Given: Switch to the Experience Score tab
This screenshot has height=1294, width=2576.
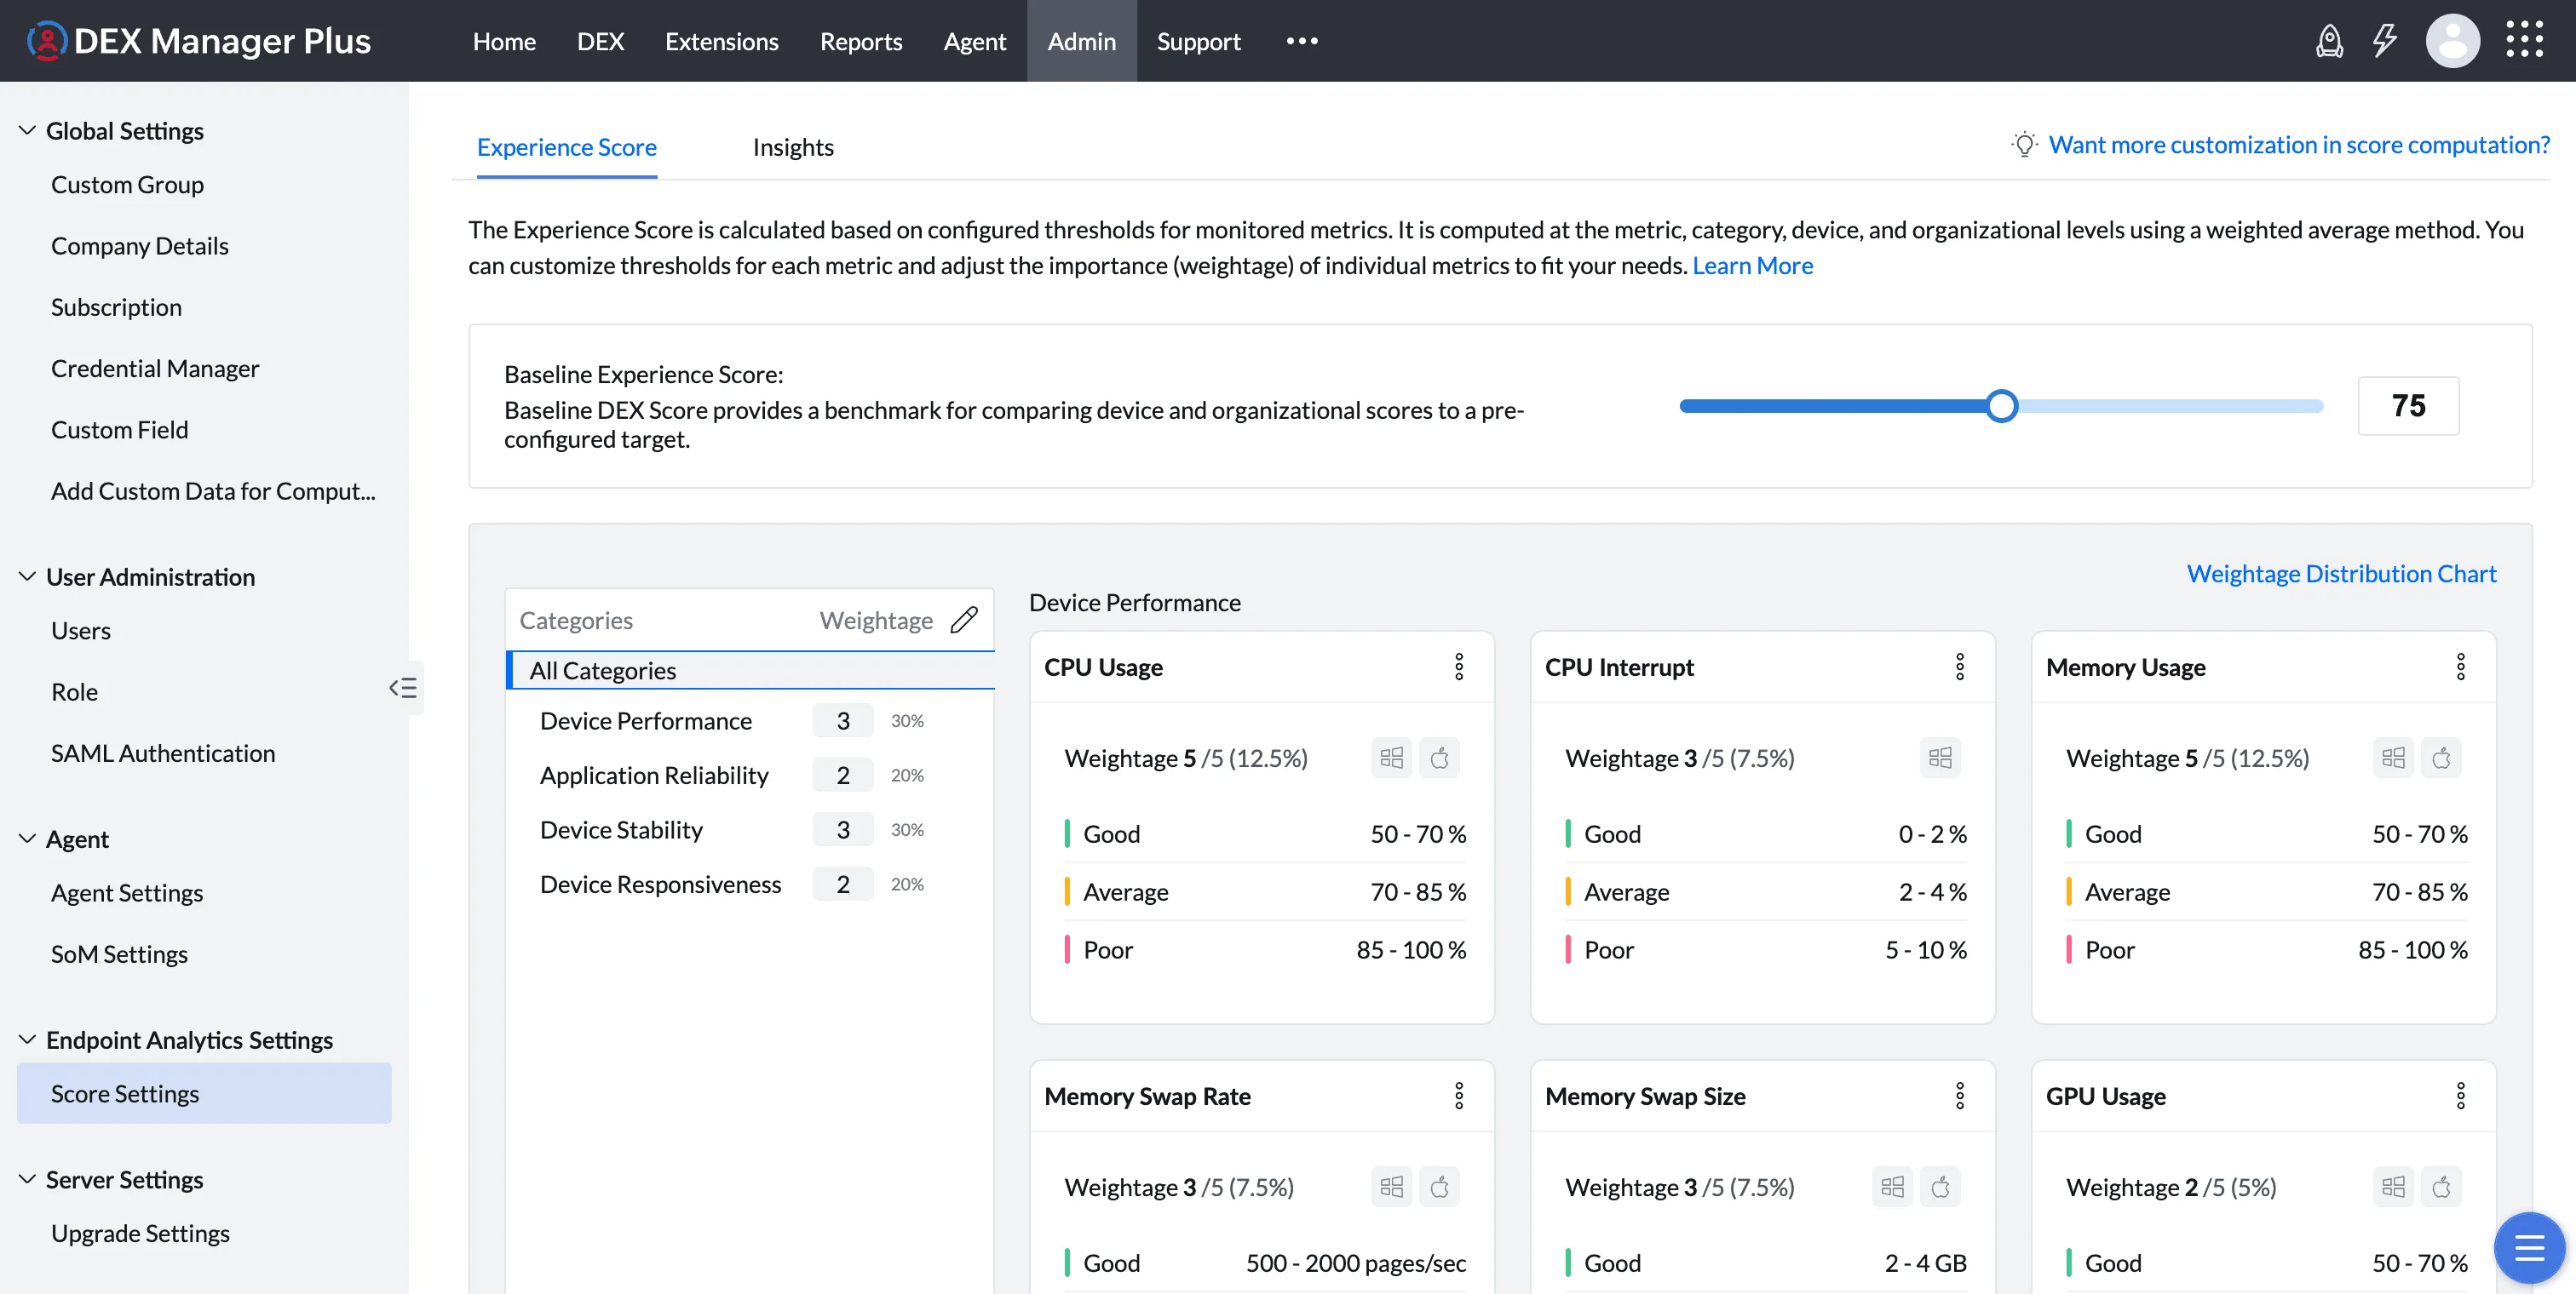Looking at the screenshot, I should pos(567,147).
